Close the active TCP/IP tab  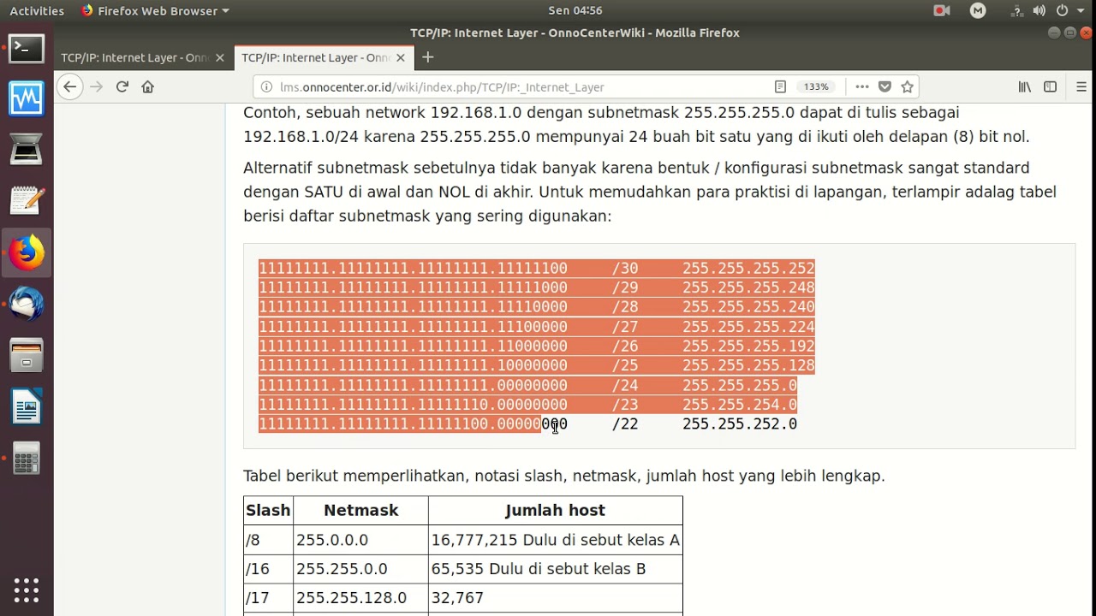pos(401,57)
